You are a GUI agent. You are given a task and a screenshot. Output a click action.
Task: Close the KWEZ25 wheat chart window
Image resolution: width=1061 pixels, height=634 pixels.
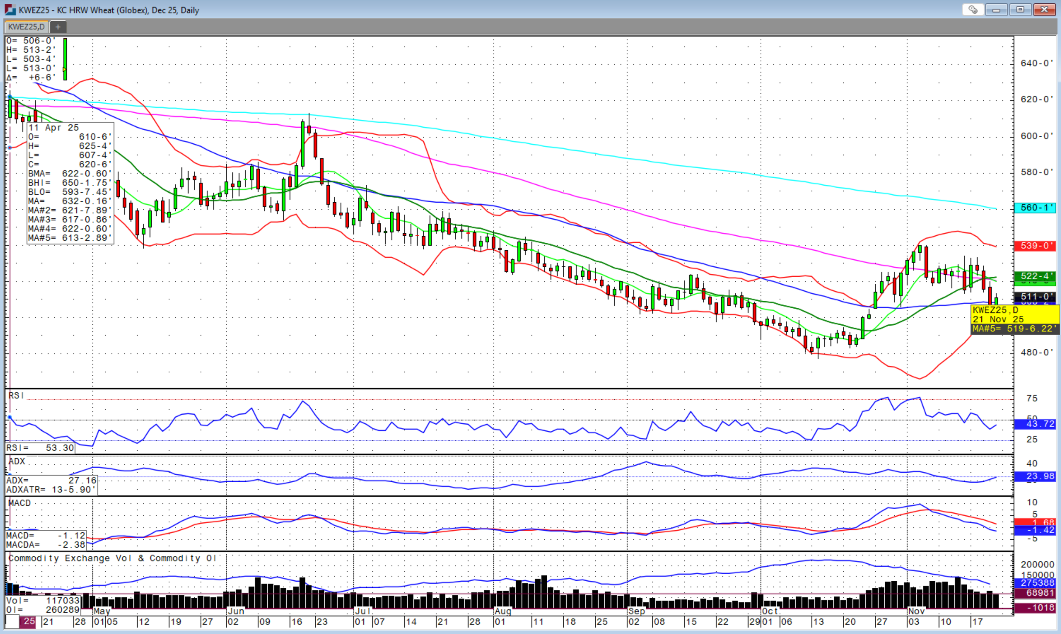coord(1044,10)
